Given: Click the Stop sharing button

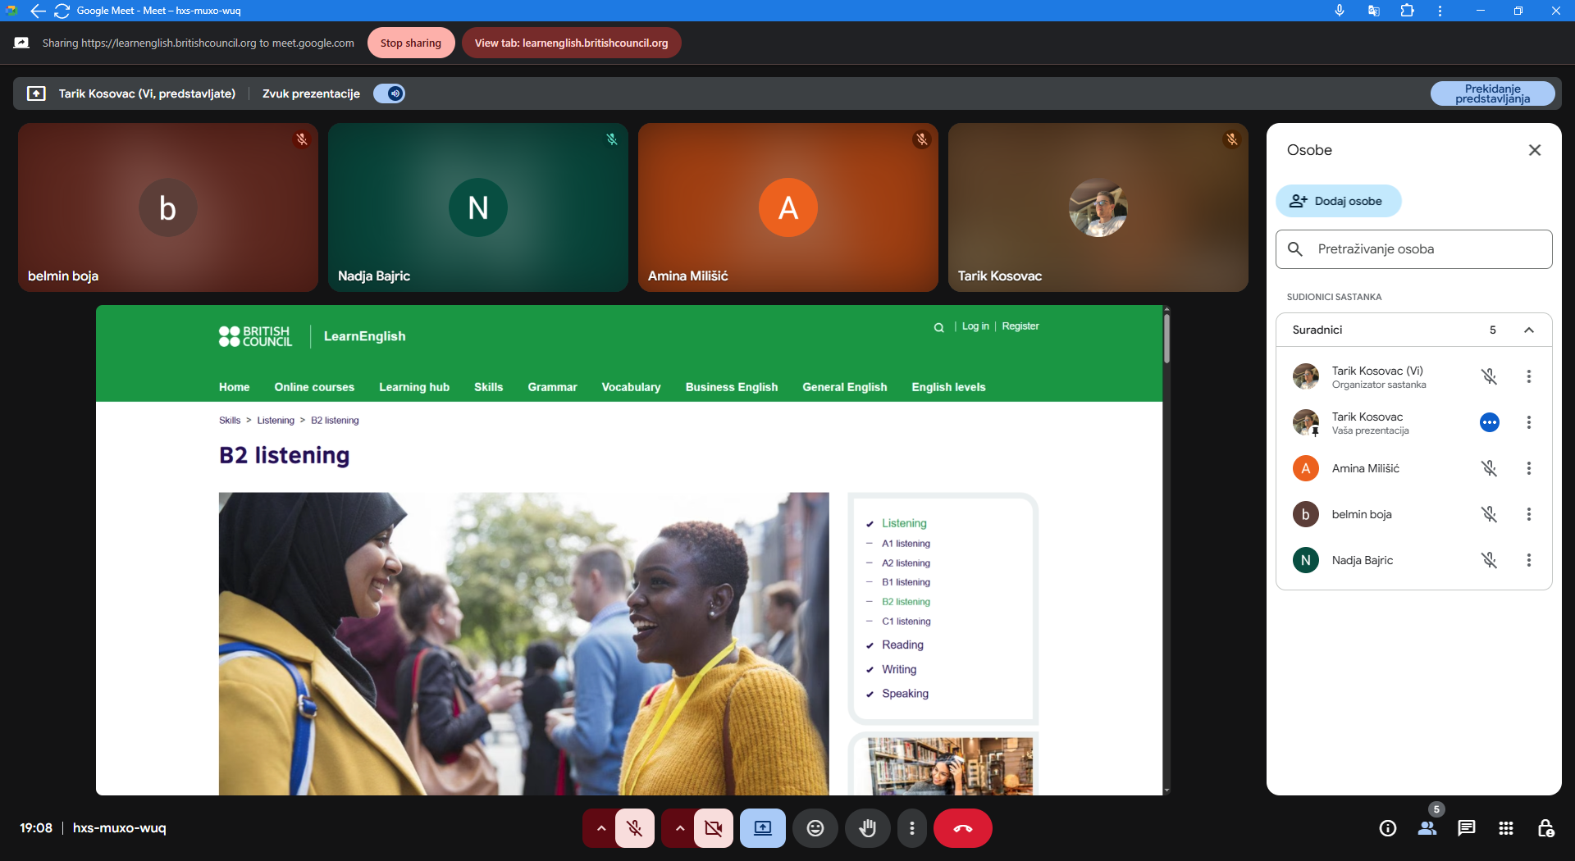Looking at the screenshot, I should point(410,43).
